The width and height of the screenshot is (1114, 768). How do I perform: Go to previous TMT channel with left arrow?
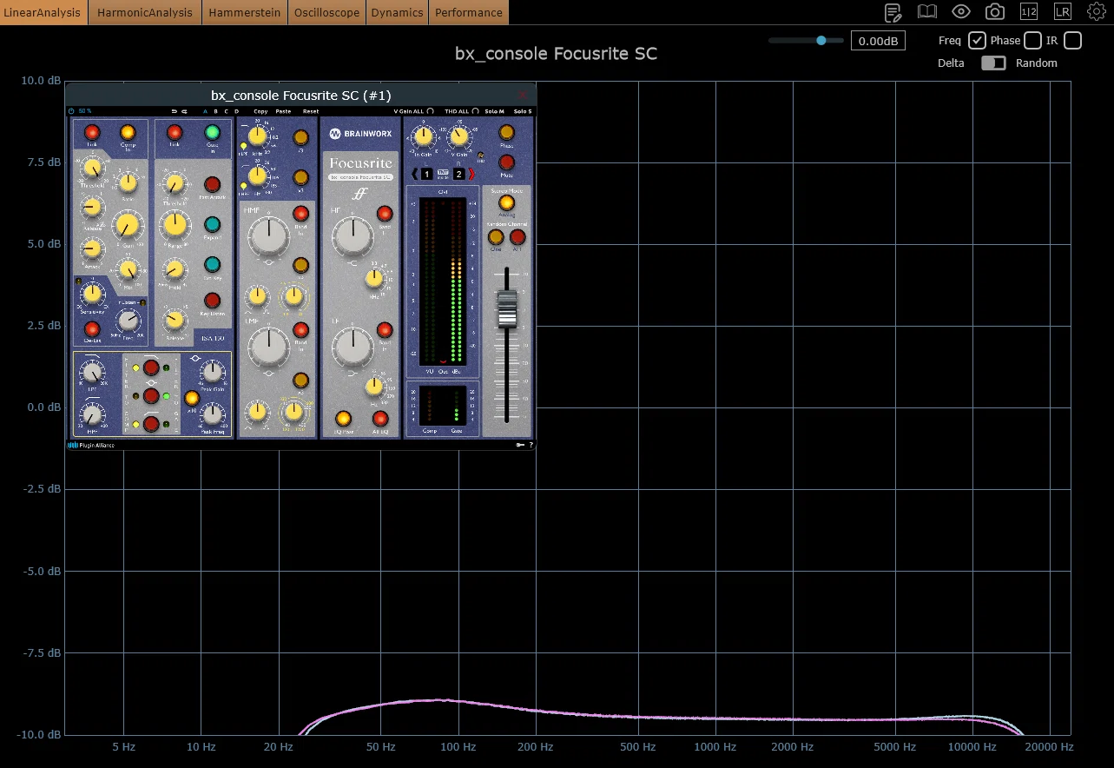[416, 174]
